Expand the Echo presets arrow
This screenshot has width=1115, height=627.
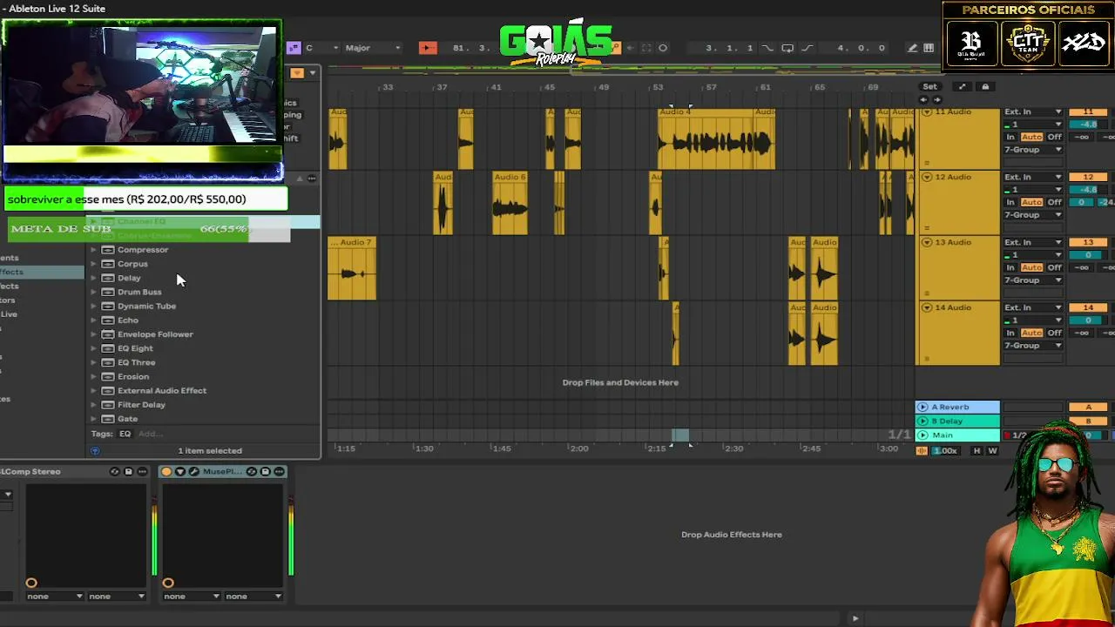pyautogui.click(x=93, y=320)
